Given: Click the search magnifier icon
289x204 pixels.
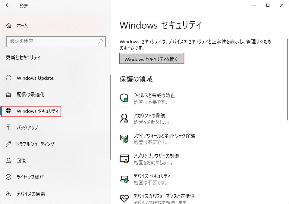Looking at the screenshot, I should coord(100,42).
